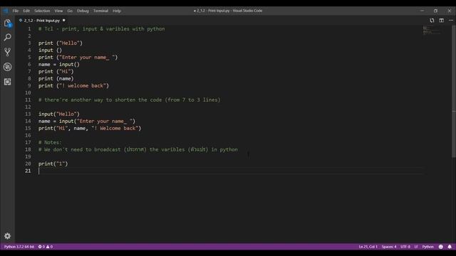Click the minimap code overview
Viewport: 456px width, 256px height.
click(x=432, y=30)
